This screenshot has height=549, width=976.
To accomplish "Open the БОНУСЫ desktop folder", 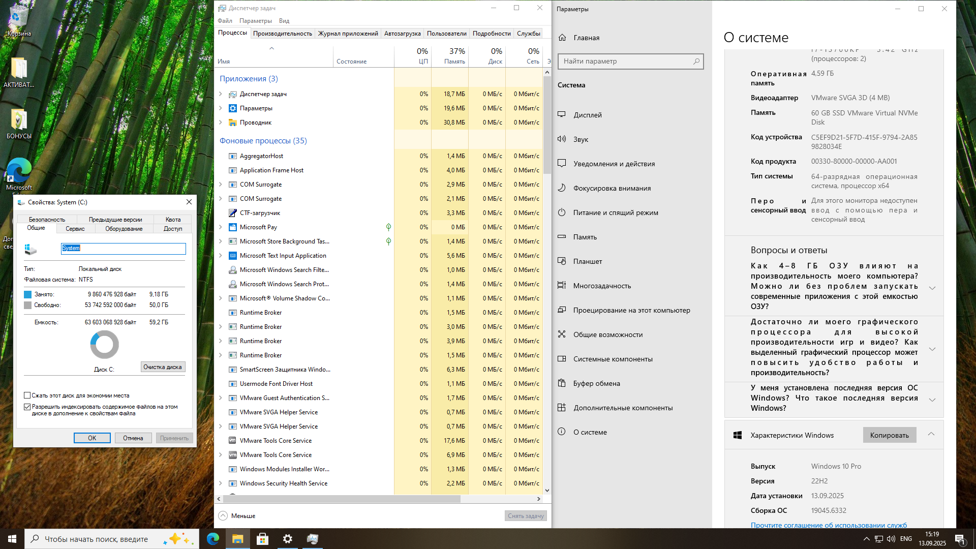I will coord(19,124).
